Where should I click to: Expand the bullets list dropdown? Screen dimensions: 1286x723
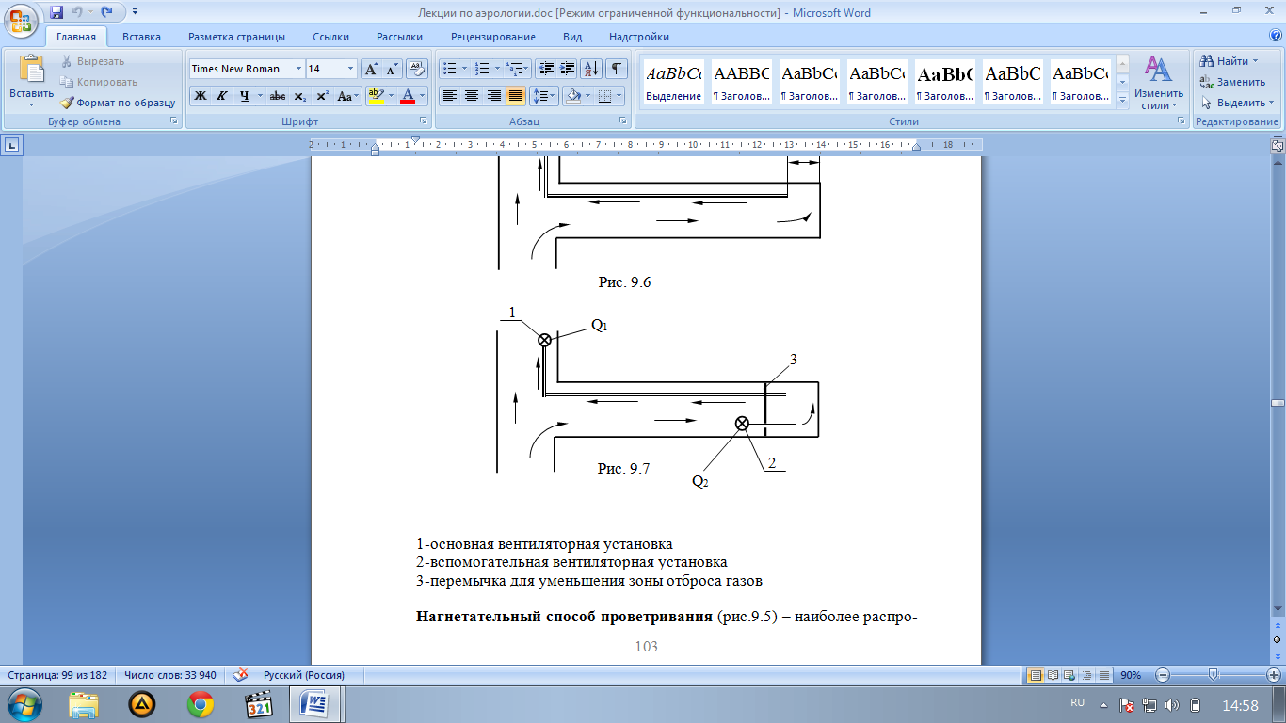coord(465,69)
